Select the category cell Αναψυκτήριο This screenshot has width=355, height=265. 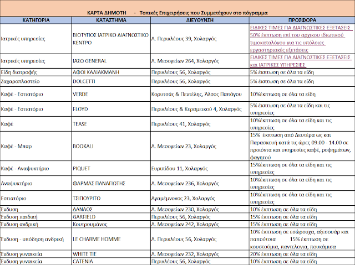(x=36, y=183)
